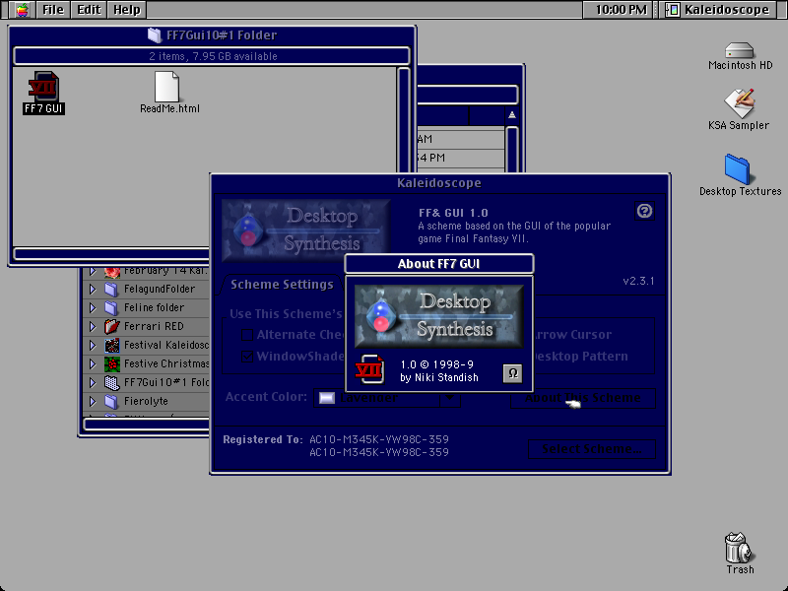Expand the FelagundFolder row
788x591 pixels.
(x=92, y=289)
